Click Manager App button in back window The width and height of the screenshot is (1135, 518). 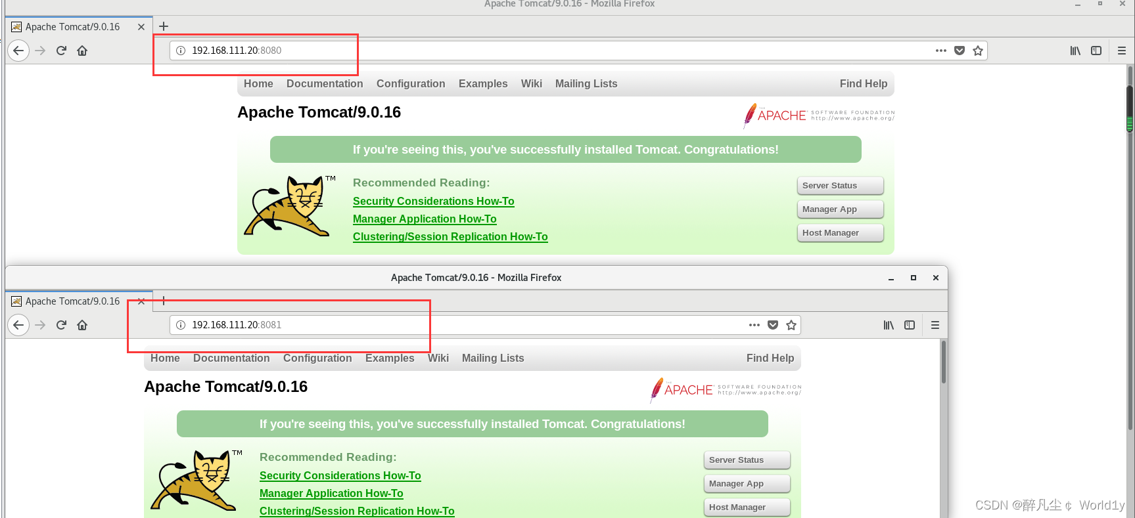click(x=841, y=209)
